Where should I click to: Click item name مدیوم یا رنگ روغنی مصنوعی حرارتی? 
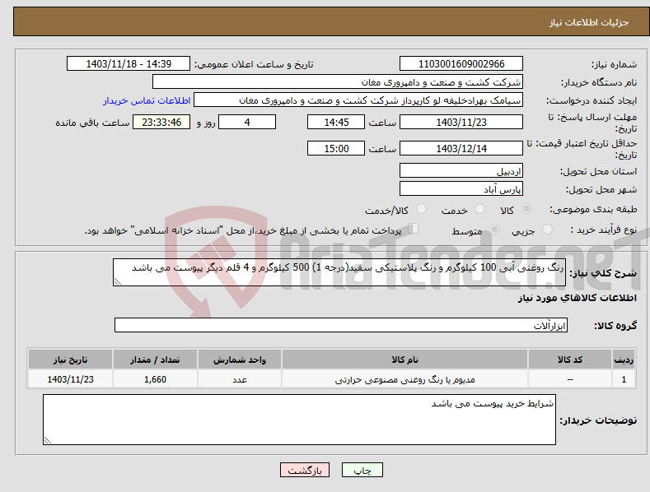pos(404,379)
